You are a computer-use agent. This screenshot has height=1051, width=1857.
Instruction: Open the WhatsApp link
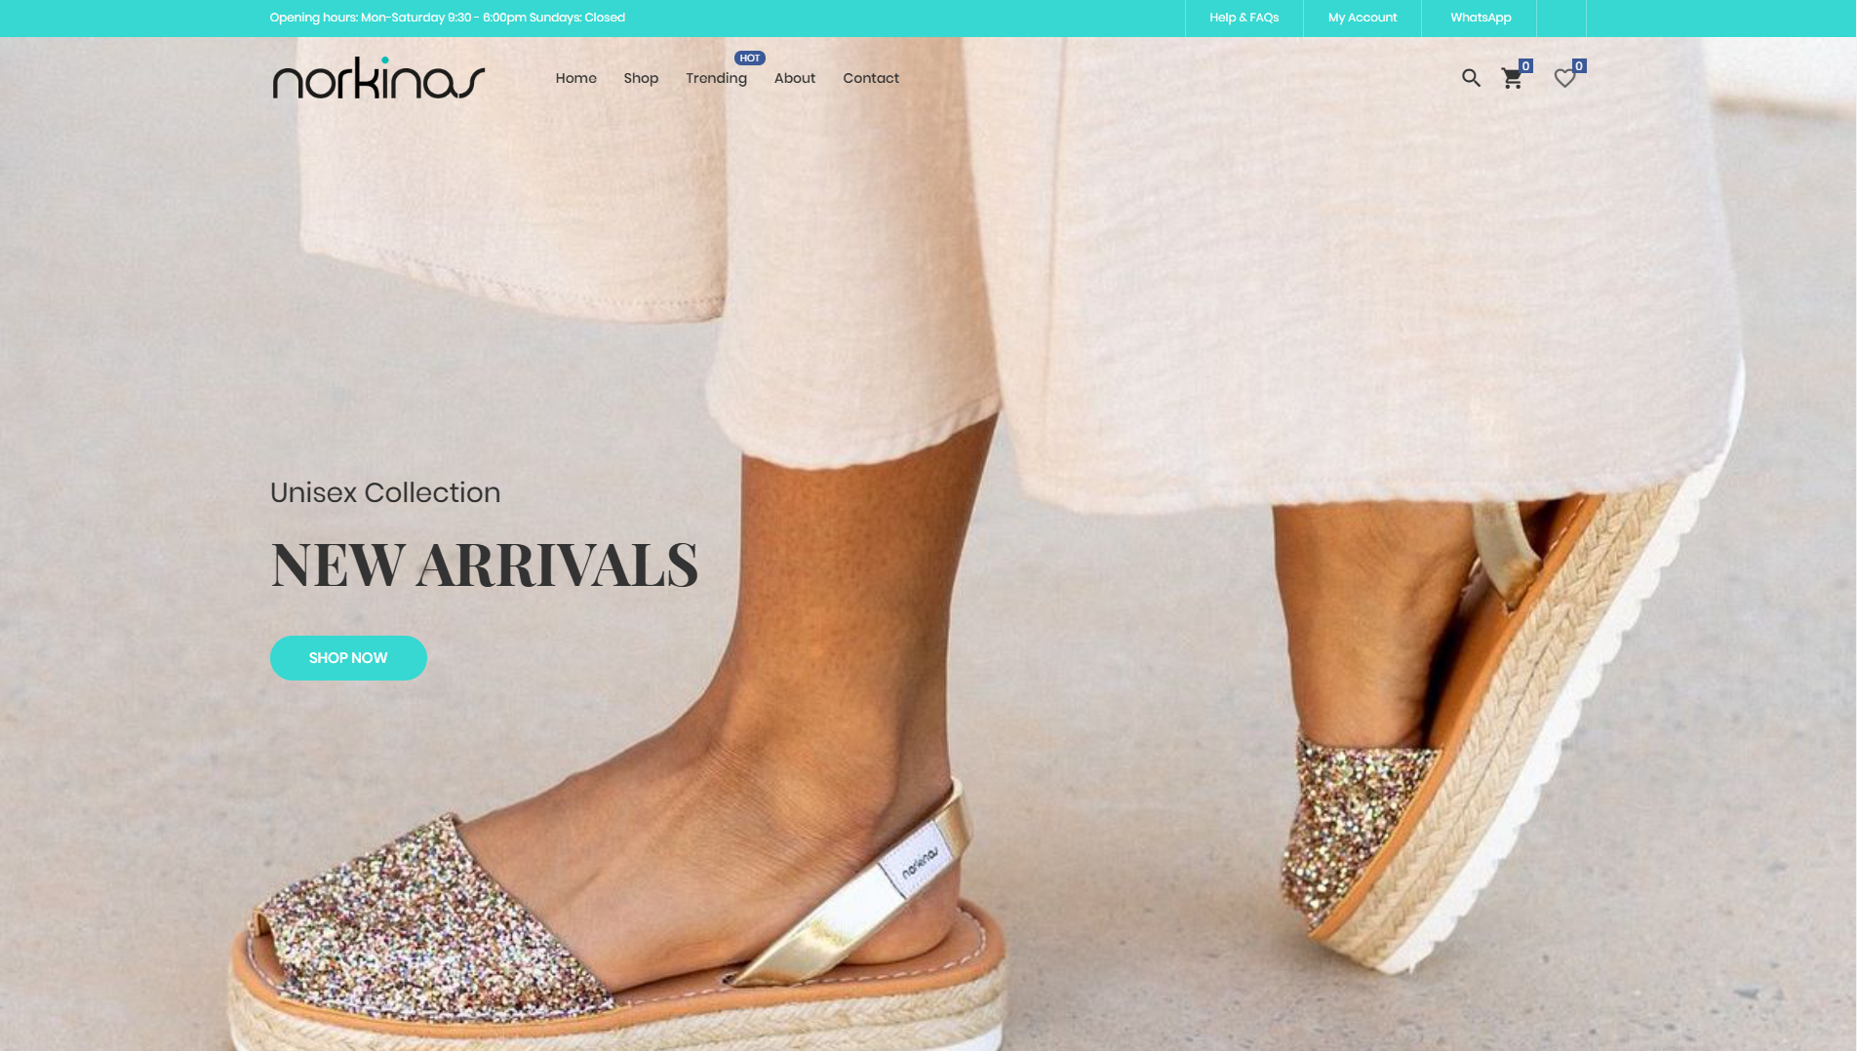pos(1480,18)
